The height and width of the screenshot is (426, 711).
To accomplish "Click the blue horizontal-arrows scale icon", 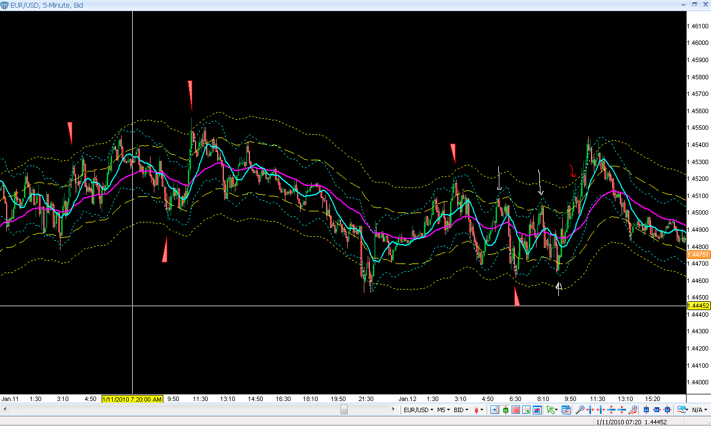I will (x=657, y=410).
